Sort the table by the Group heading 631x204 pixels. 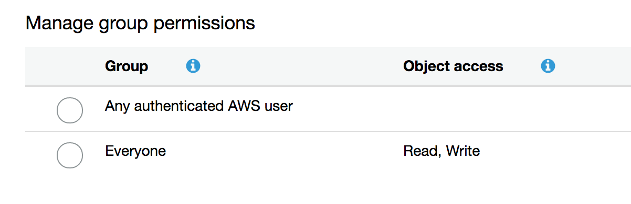pos(127,66)
